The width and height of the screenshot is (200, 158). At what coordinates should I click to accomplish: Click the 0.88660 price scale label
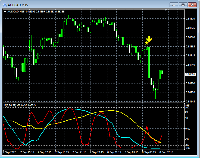(x=190, y=37)
